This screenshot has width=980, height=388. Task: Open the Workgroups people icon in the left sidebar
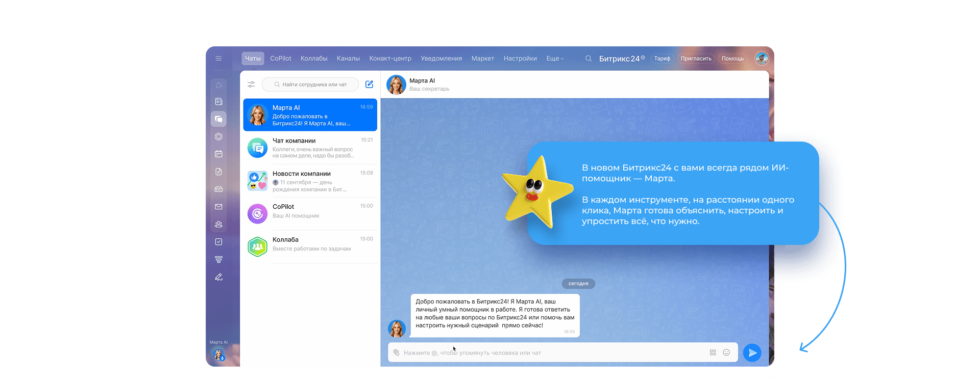pos(218,224)
